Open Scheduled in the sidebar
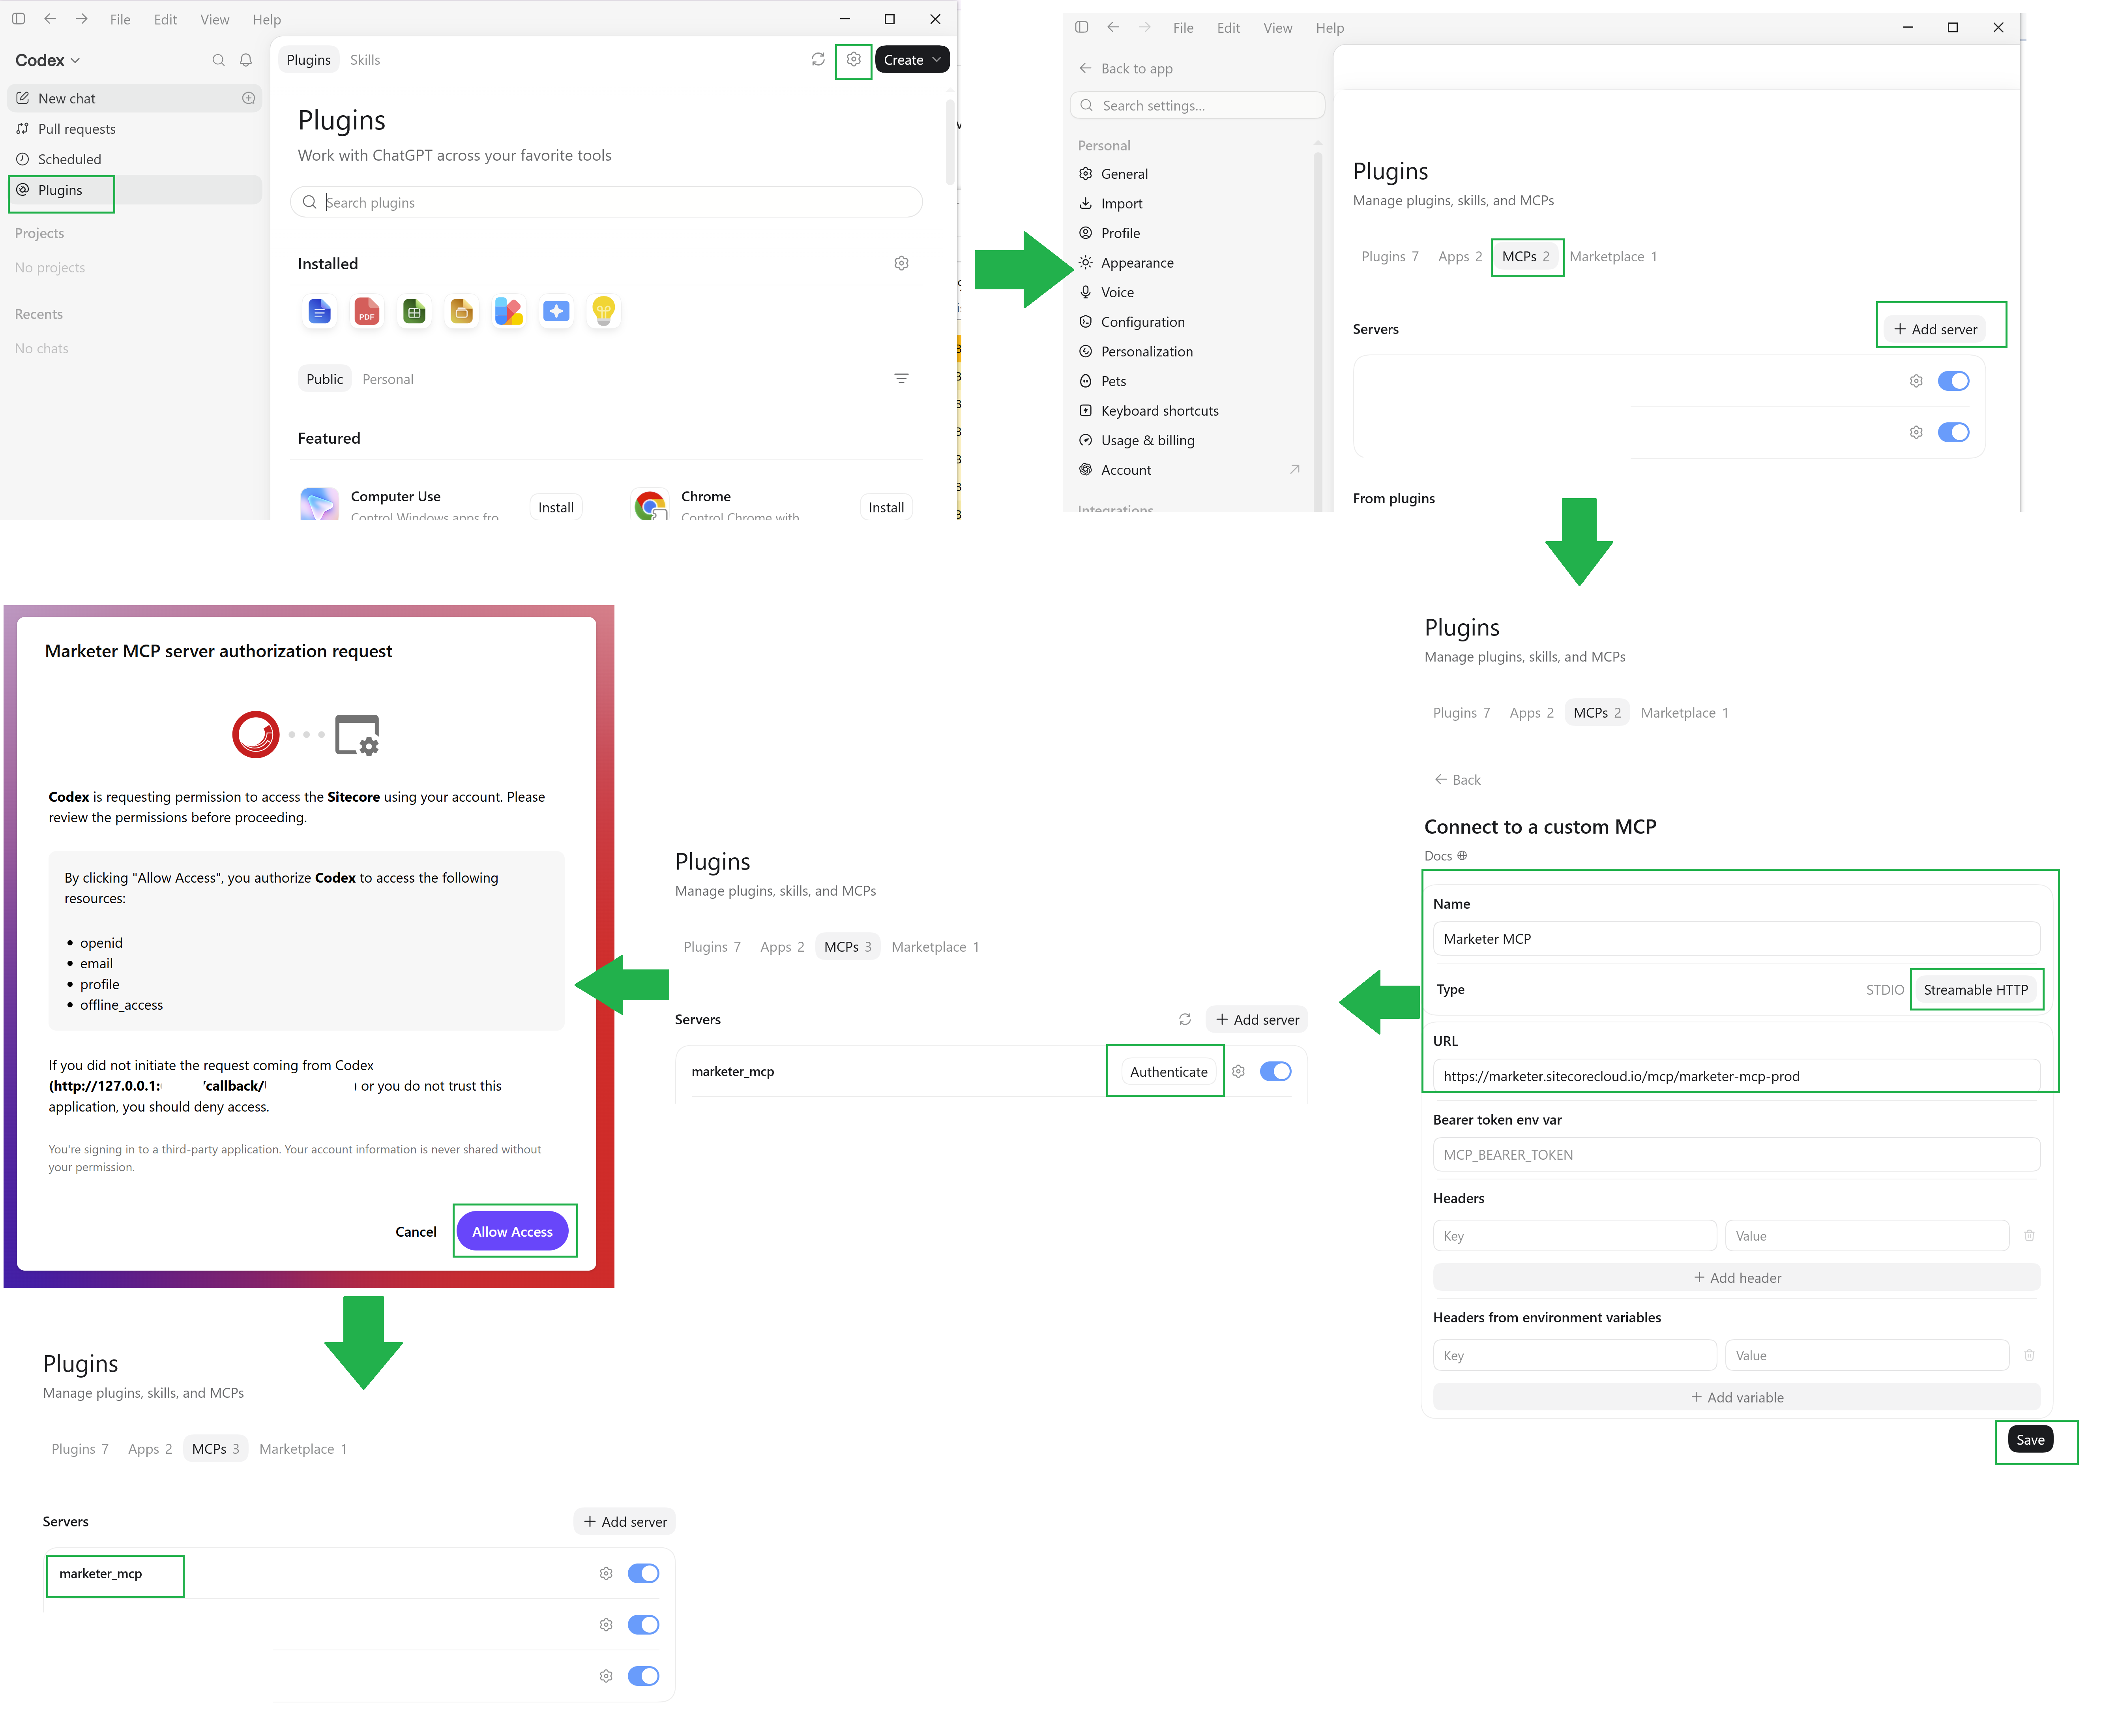 (x=135, y=159)
